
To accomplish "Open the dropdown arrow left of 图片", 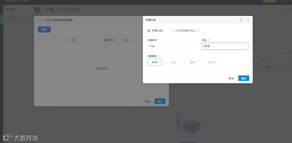I will point(259,67).
